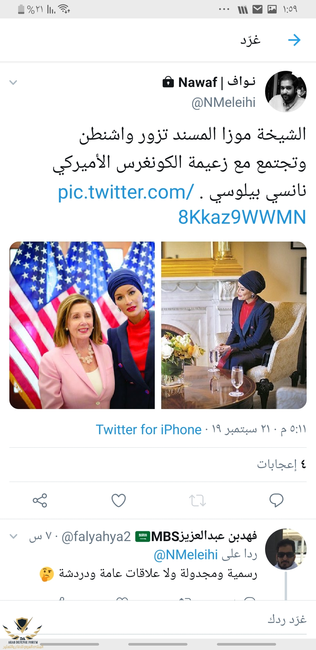The image size is (316, 650).
Task: Open the photo of woman seated by fireplace
Action: [234, 325]
